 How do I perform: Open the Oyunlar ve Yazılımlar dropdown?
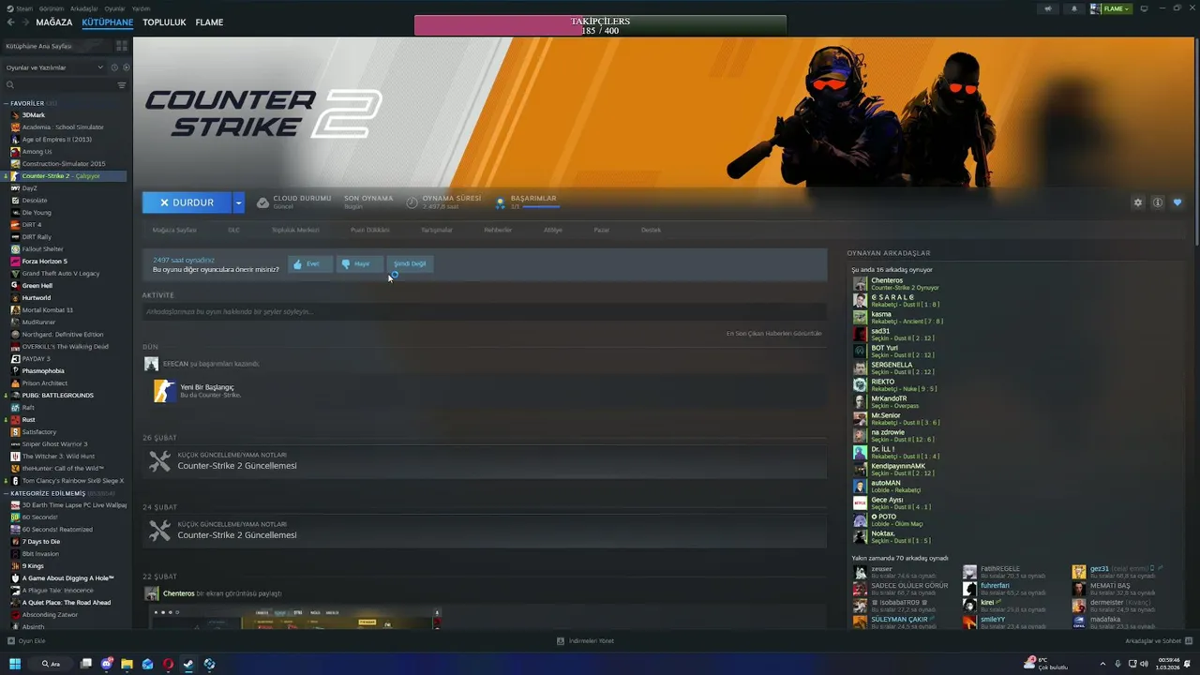tap(54, 67)
